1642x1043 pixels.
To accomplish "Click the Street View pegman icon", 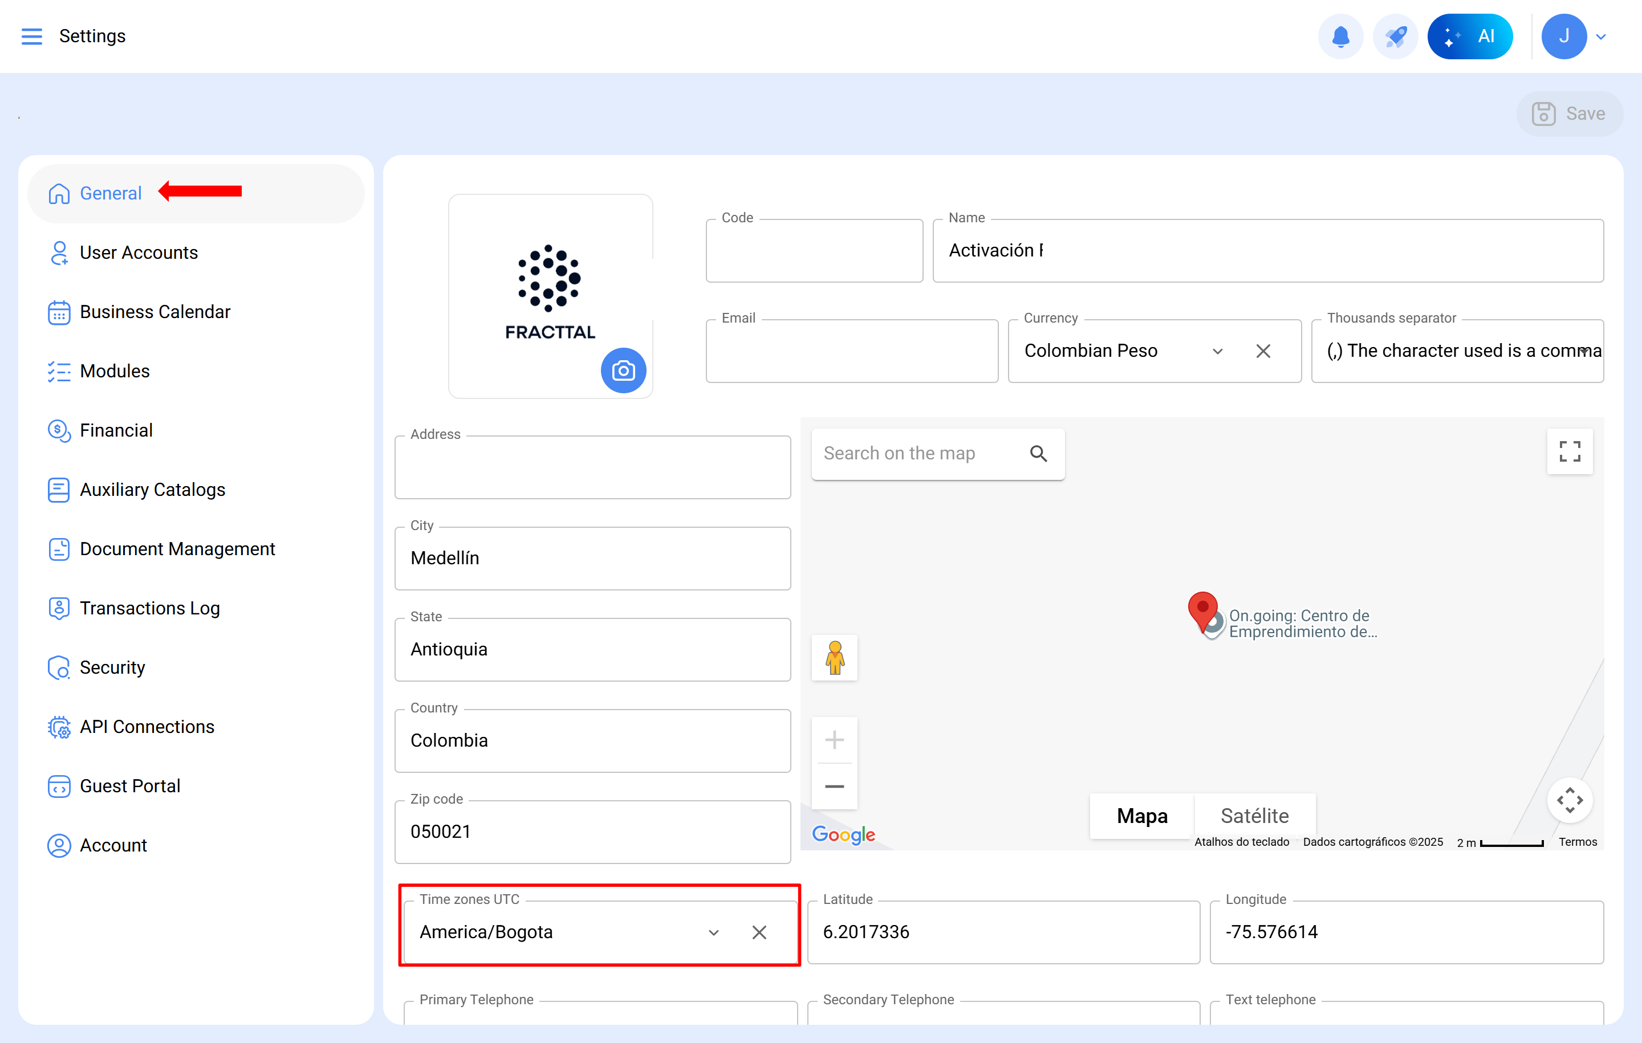I will click(834, 657).
